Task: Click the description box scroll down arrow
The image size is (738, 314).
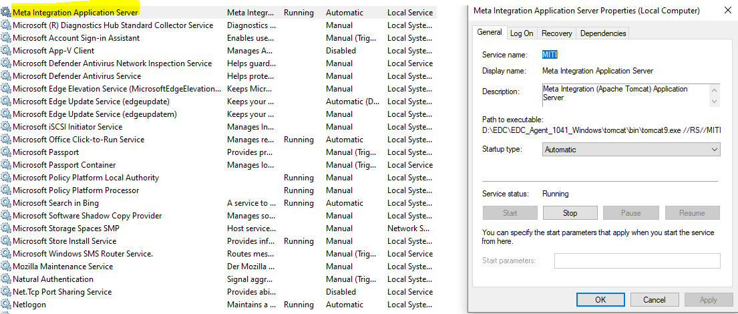Action: [x=715, y=101]
